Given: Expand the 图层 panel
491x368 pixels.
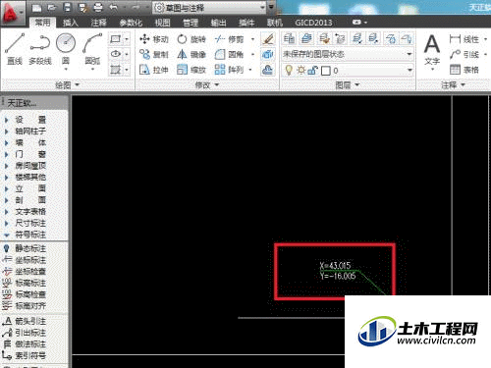Looking at the screenshot, I should pos(348,85).
